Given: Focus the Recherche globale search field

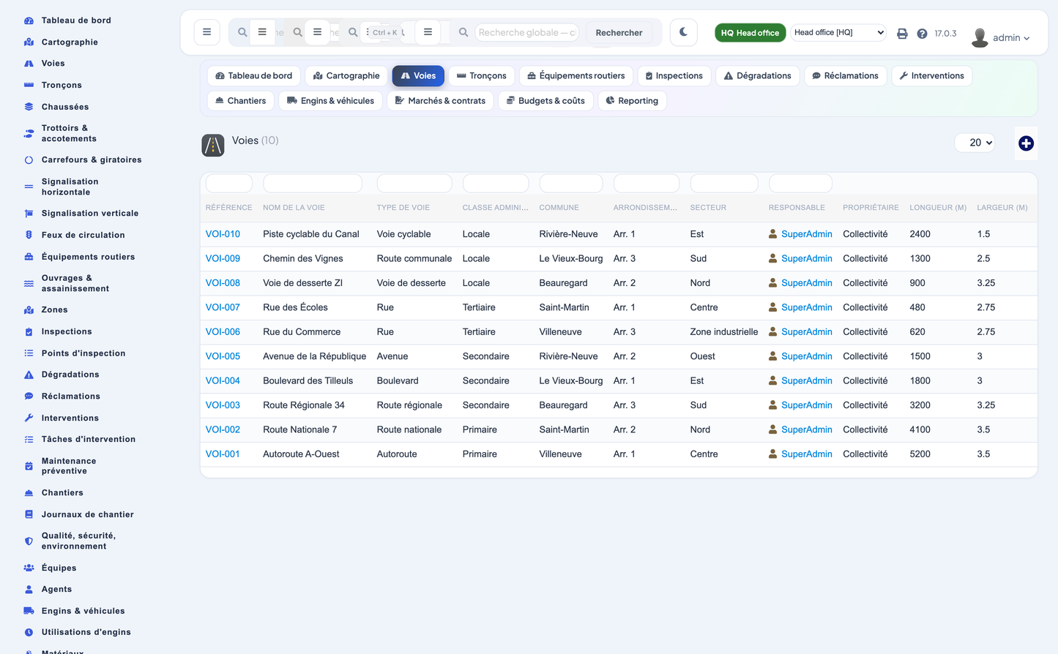Looking at the screenshot, I should tap(527, 32).
